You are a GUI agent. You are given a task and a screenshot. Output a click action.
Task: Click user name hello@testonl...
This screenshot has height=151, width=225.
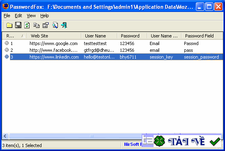tap(99, 57)
